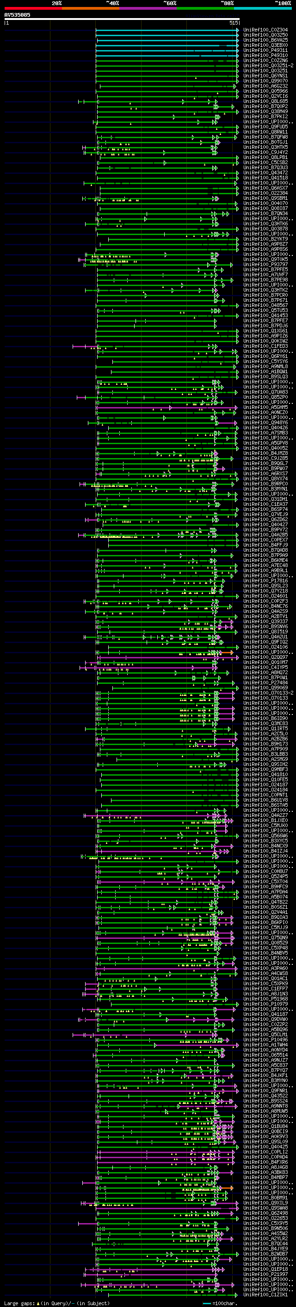Select hit UniRef100_C0Z2N6

[x=265, y=61]
